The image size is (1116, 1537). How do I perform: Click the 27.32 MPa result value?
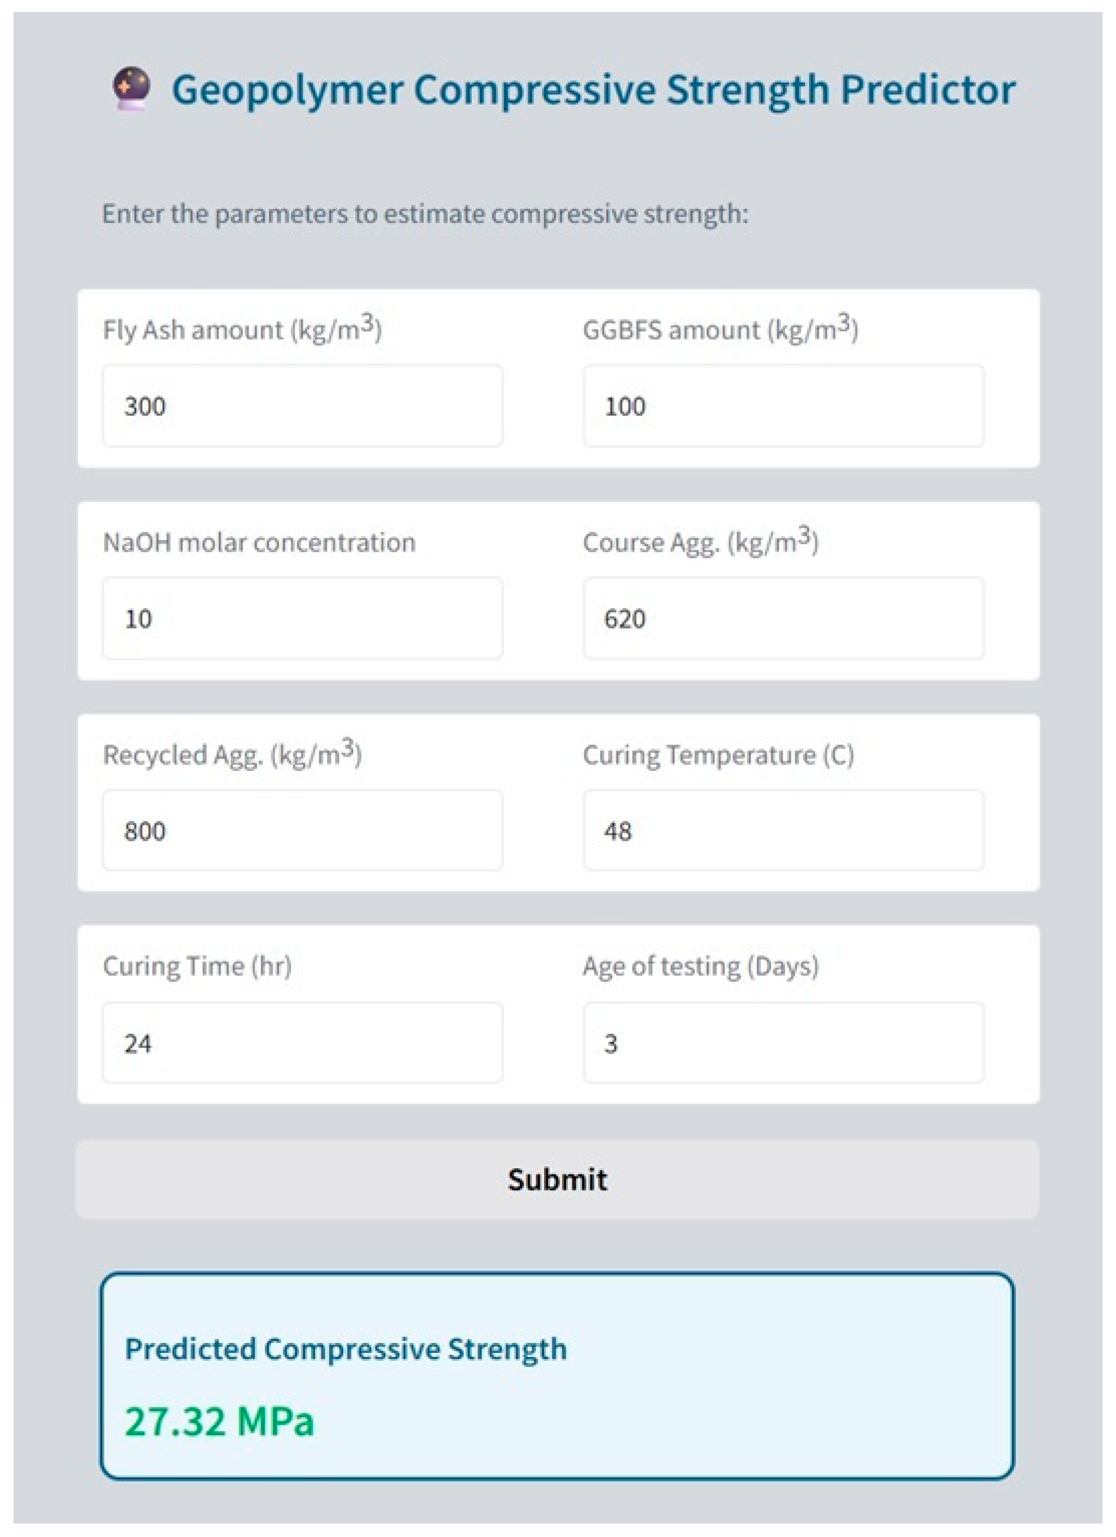(220, 1421)
